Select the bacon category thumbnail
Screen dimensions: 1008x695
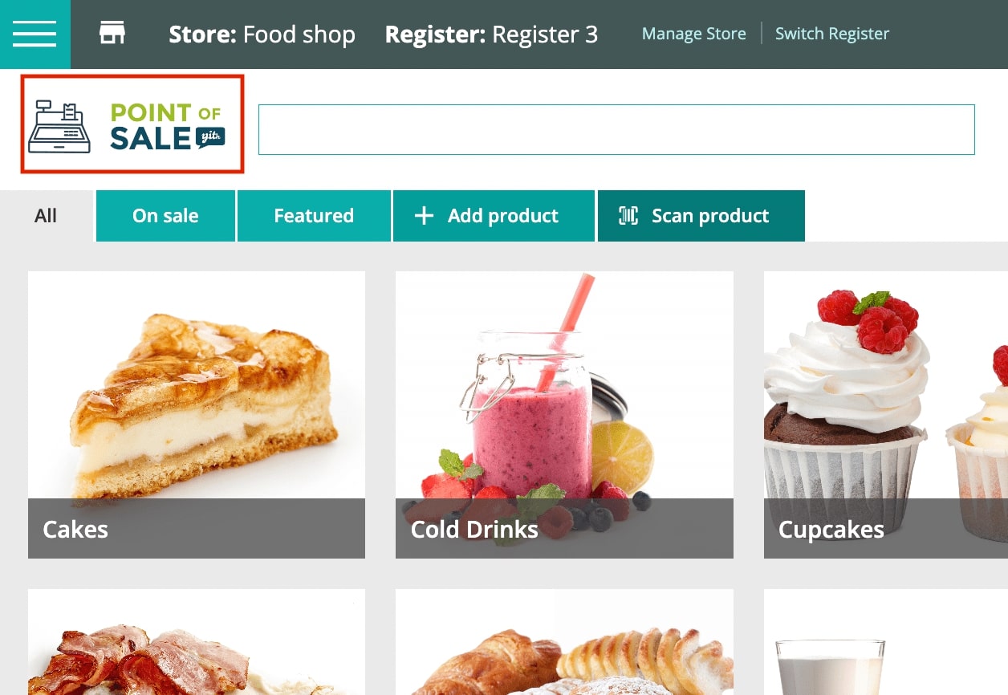[197, 642]
